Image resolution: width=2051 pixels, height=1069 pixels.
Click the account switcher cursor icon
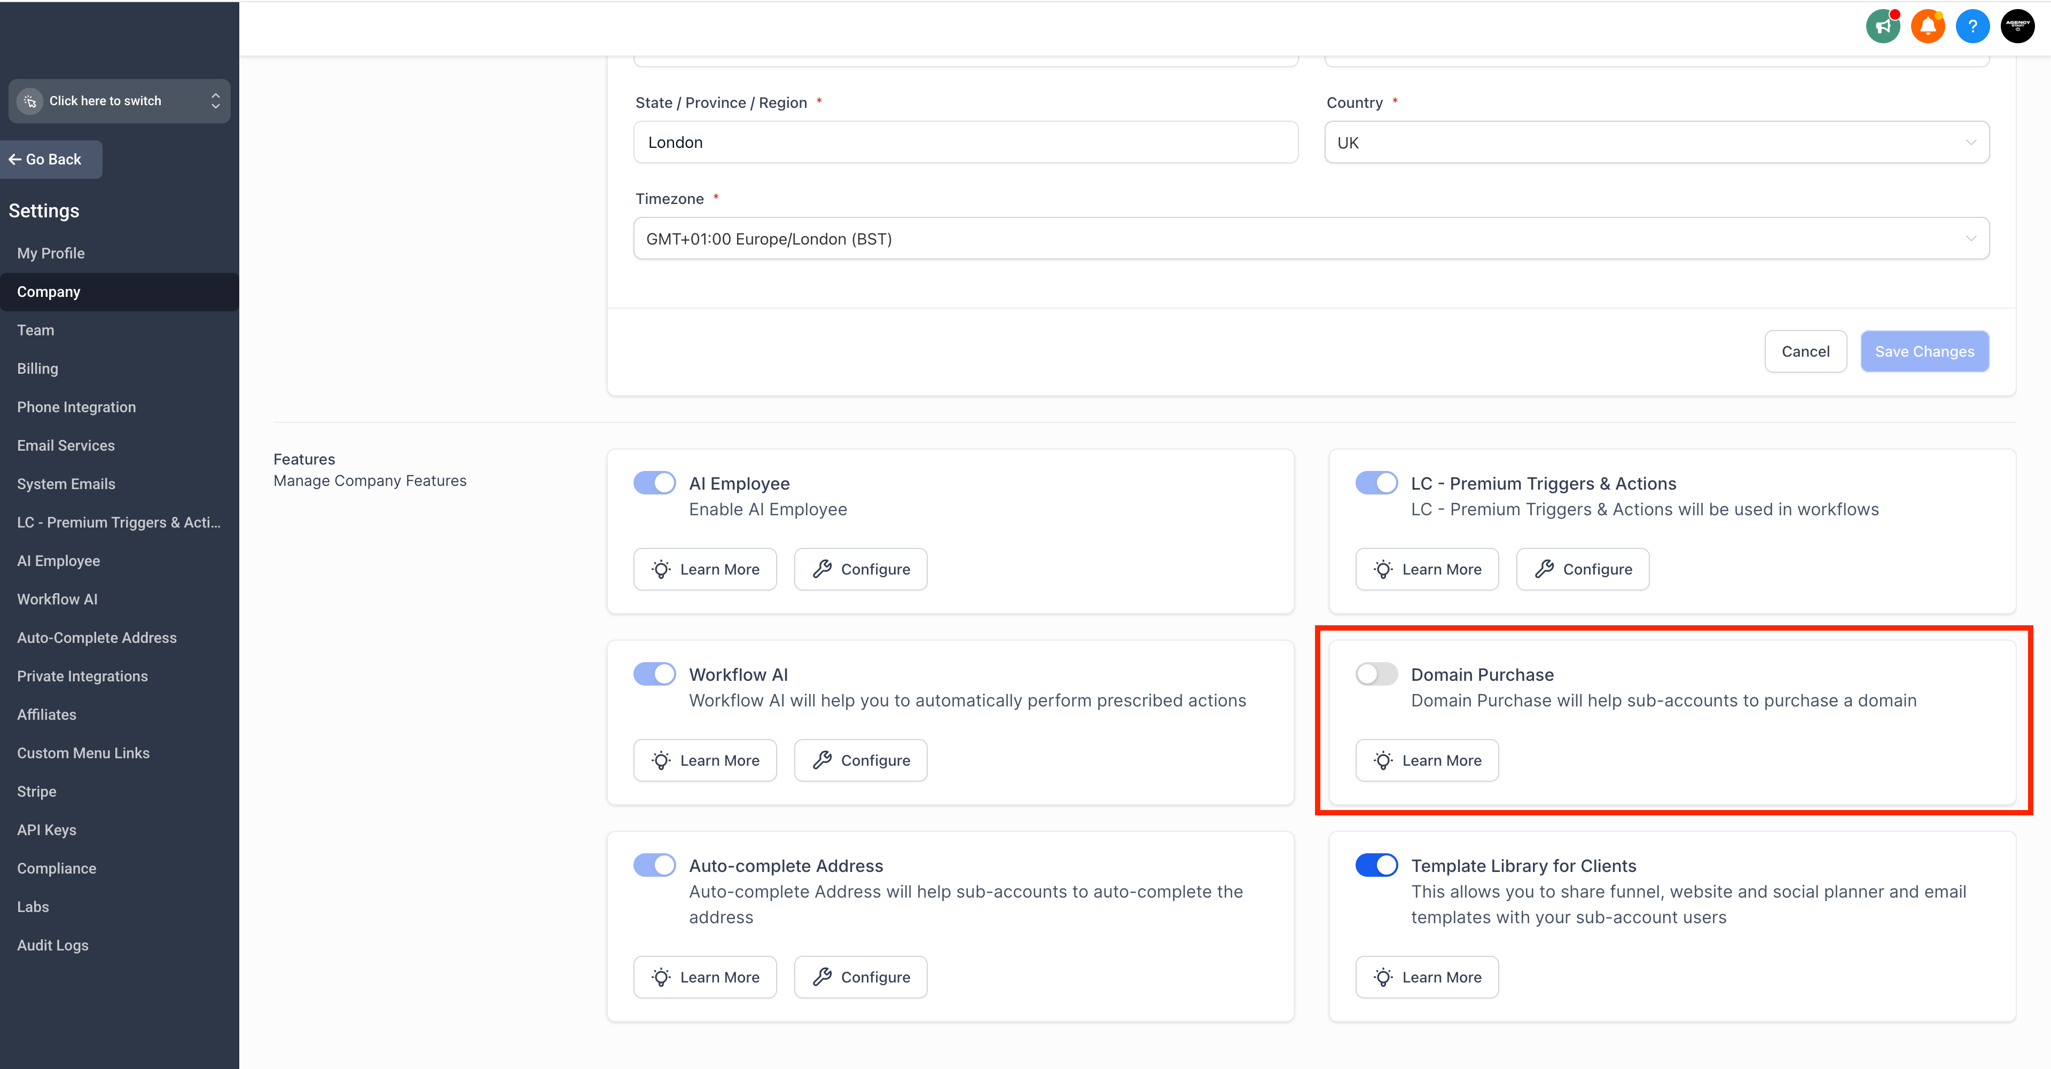point(30,101)
